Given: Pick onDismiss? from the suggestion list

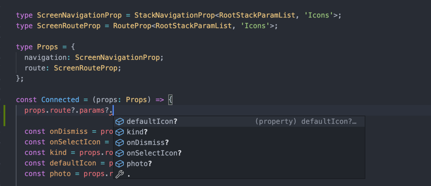Looking at the screenshot, I should (x=239, y=143).
